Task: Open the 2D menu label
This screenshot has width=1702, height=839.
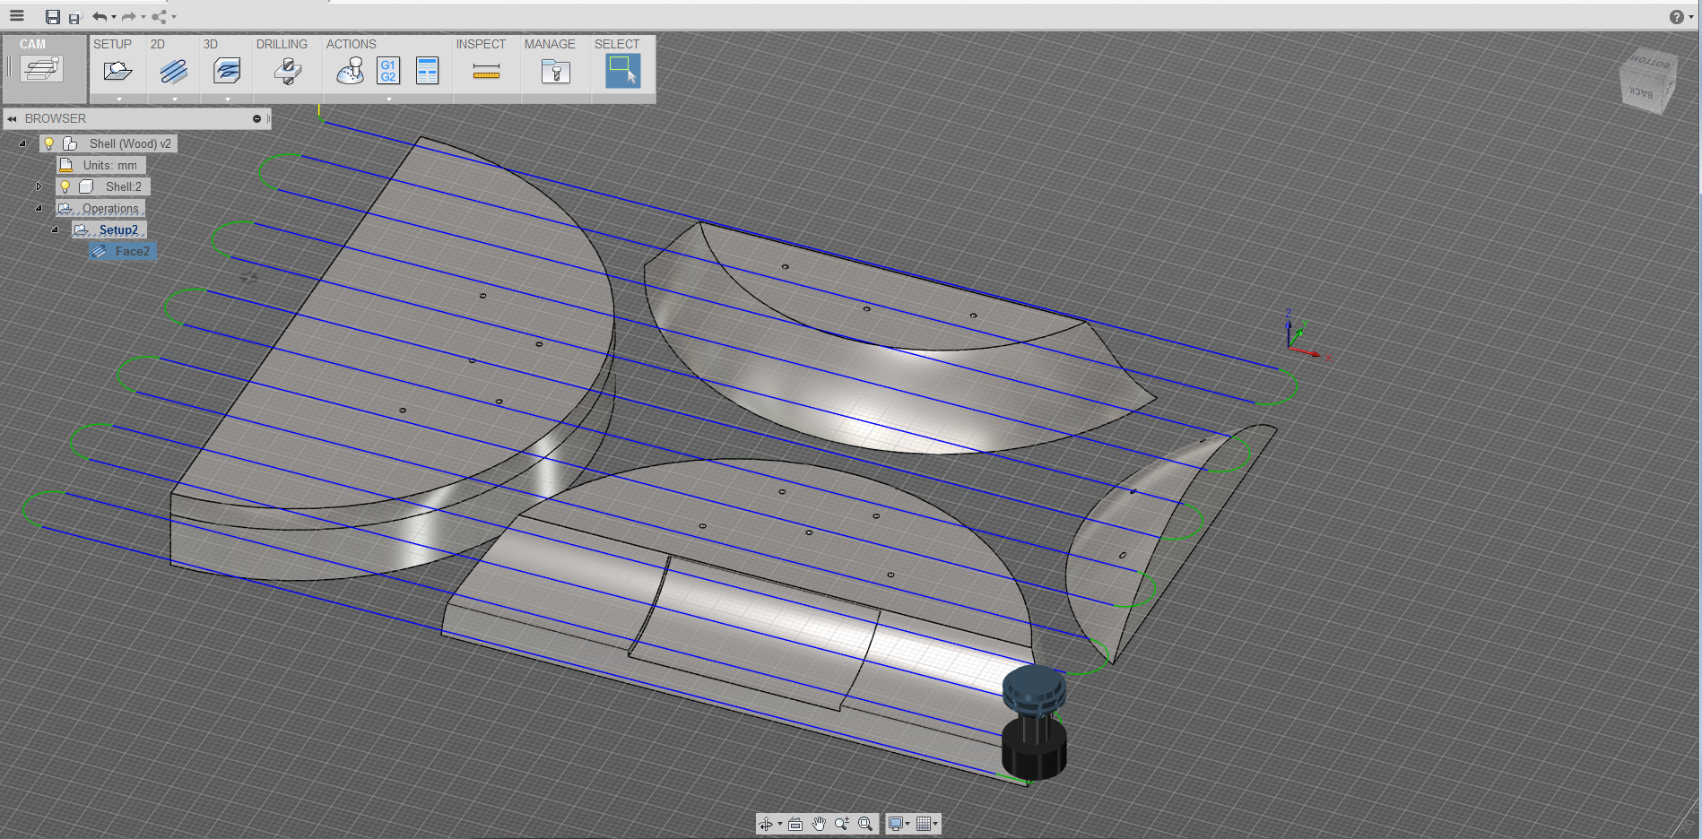Action: click(x=158, y=44)
